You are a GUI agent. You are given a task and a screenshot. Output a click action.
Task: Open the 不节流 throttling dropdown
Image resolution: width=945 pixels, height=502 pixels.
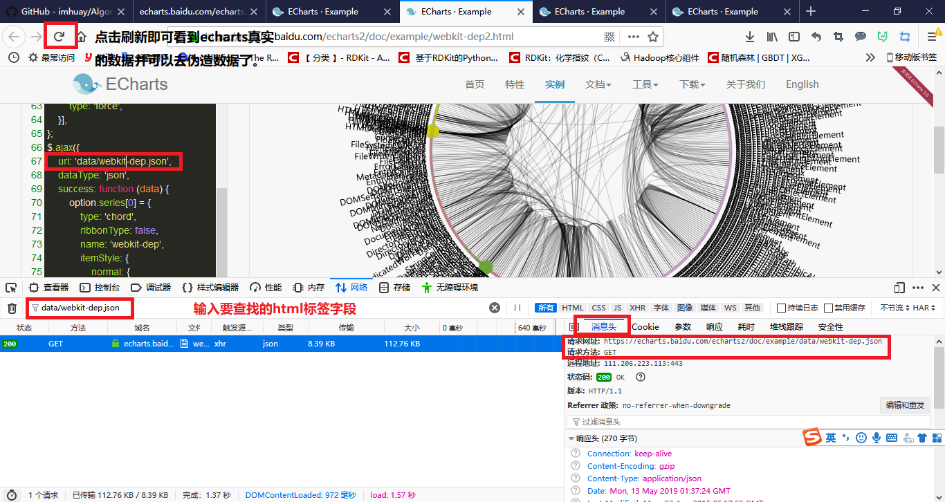894,308
